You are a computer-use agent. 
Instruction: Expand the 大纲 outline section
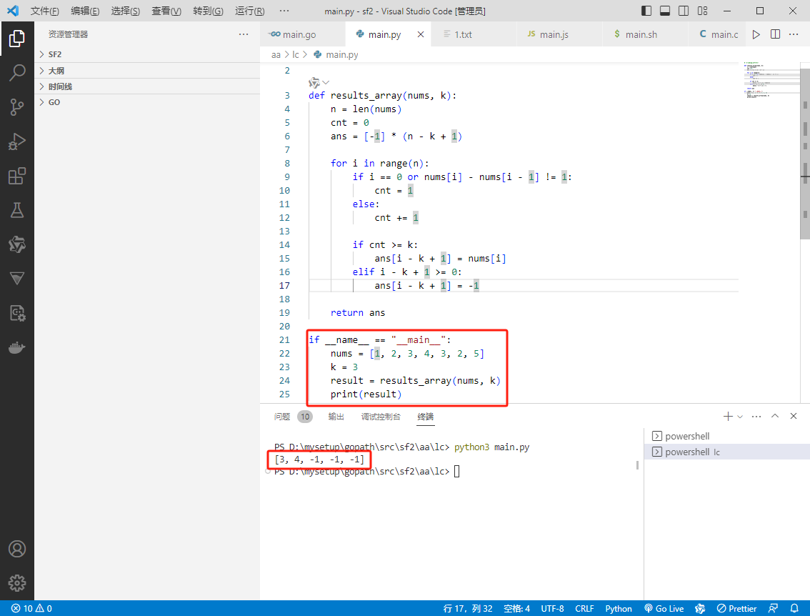coord(147,71)
